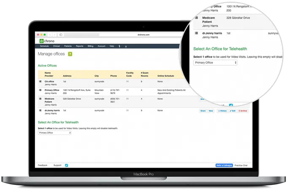
Task: Click View for dr.Jenny harris office
Action: (x=211, y=111)
